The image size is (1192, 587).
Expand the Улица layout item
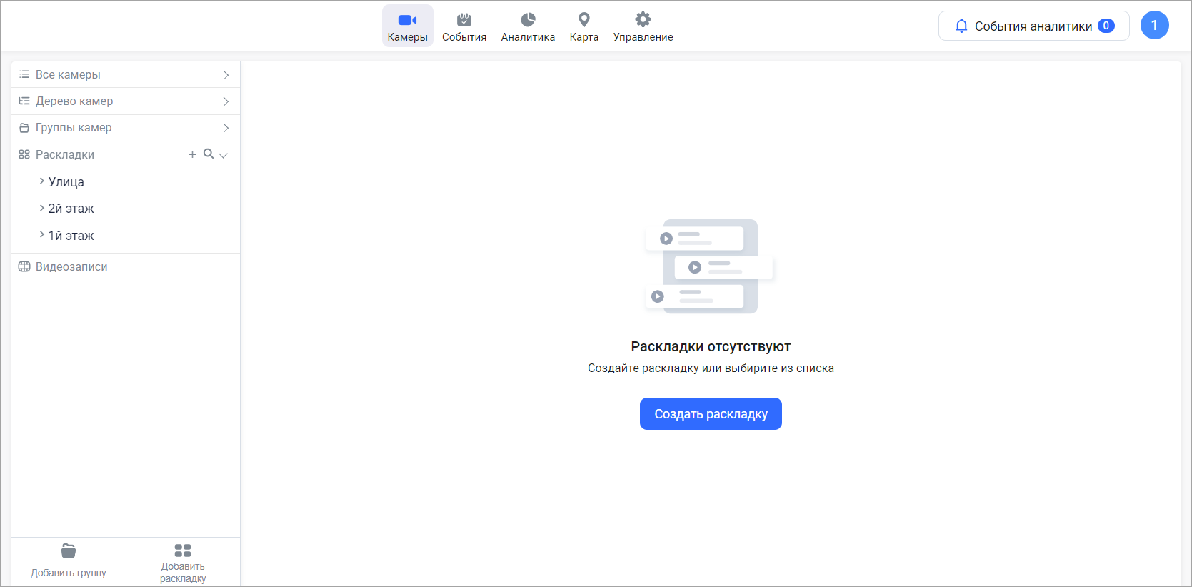[x=42, y=181]
